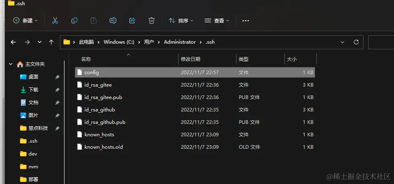The width and height of the screenshot is (394, 184).
Task: Click the pin icon beside 桌面
Action: pos(57,77)
